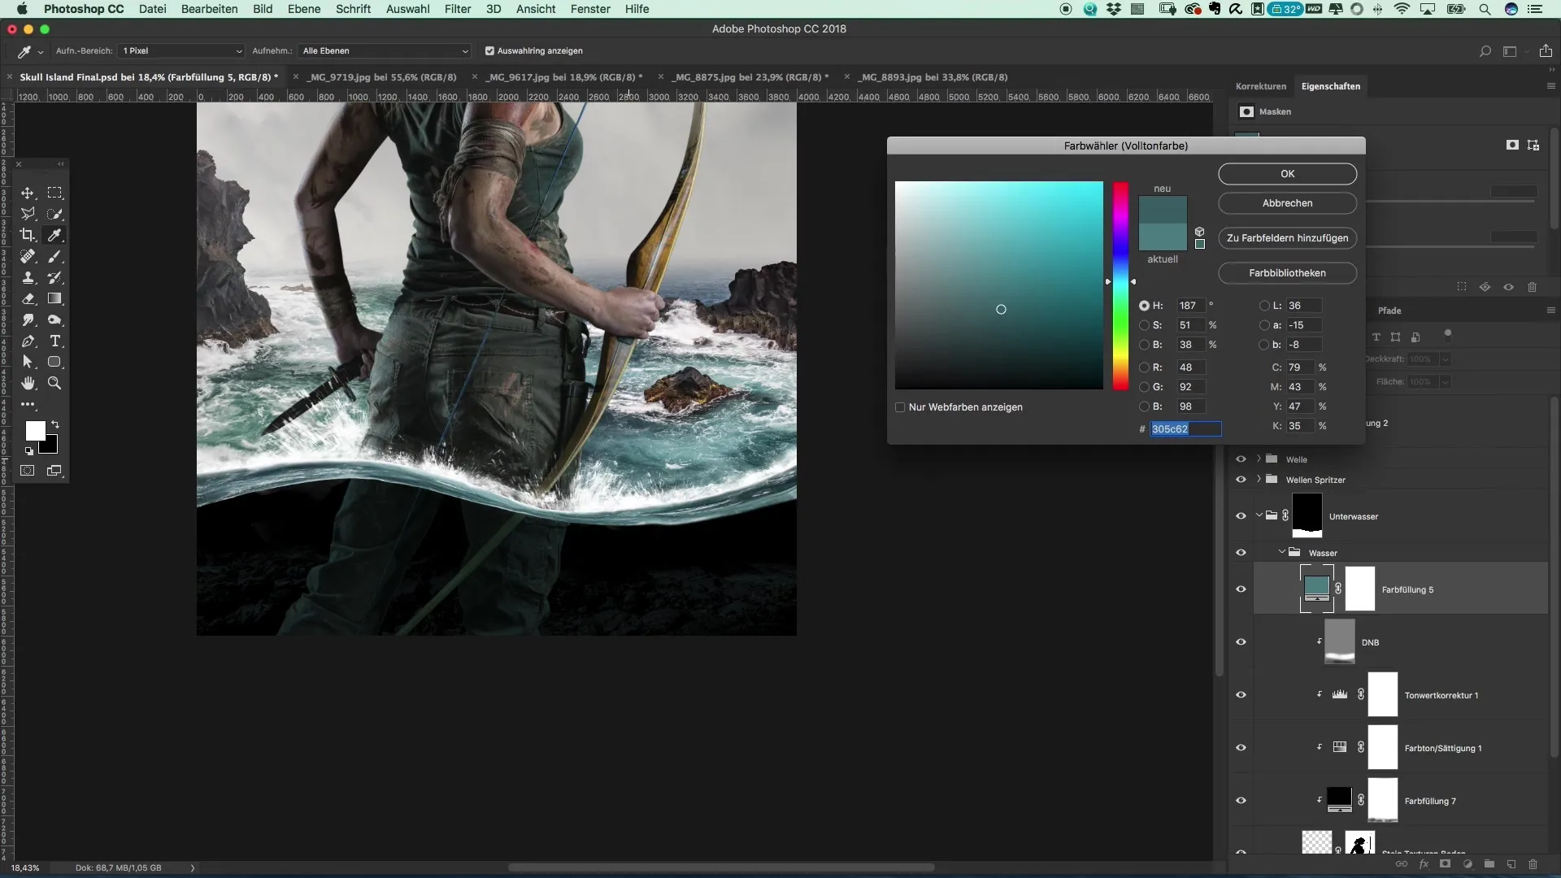Select the Eraser tool
This screenshot has height=878, width=1561.
(x=28, y=298)
